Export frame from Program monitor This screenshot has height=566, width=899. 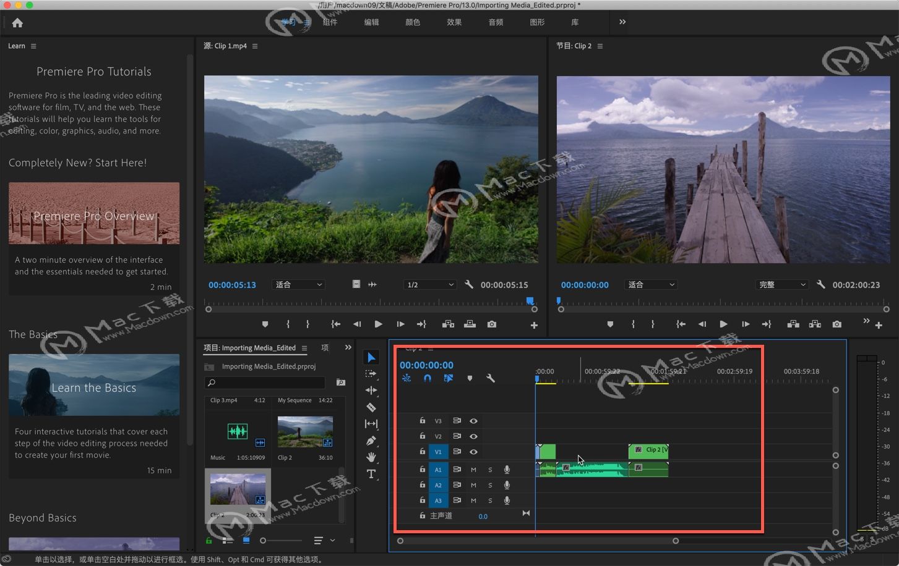tap(837, 324)
